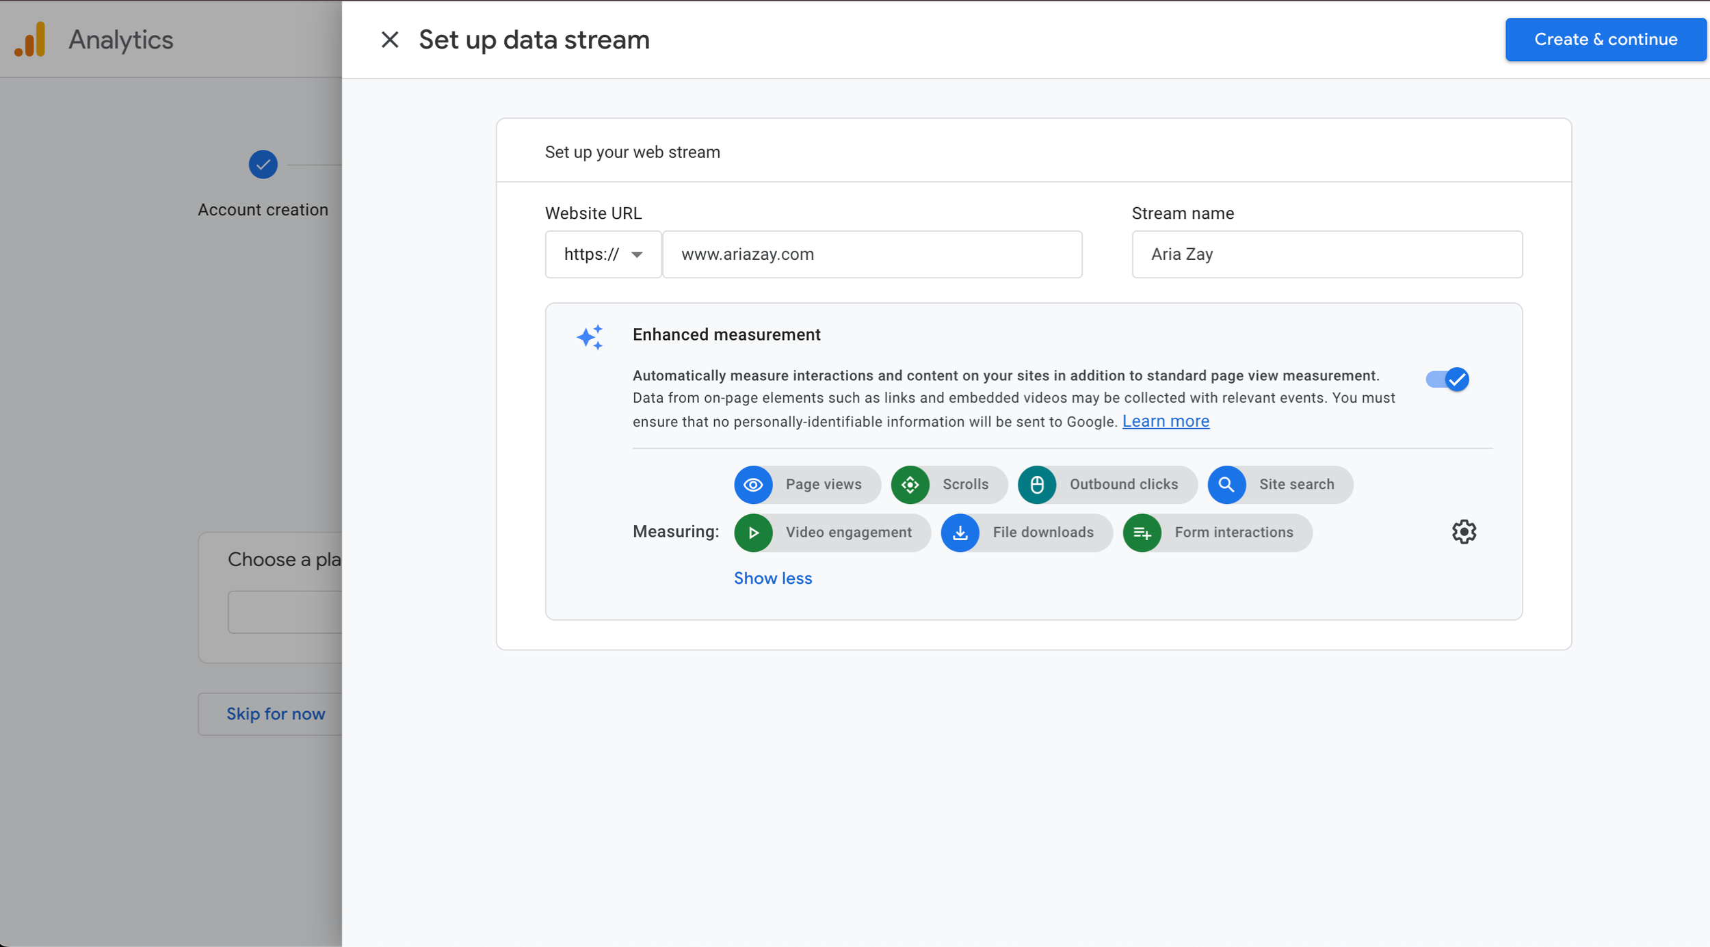Click the Account creation step checkmark
This screenshot has height=947, width=1710.
click(263, 165)
